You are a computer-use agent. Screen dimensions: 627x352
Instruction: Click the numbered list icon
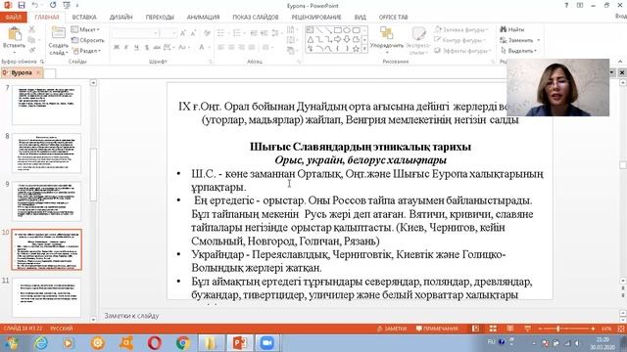(238, 33)
